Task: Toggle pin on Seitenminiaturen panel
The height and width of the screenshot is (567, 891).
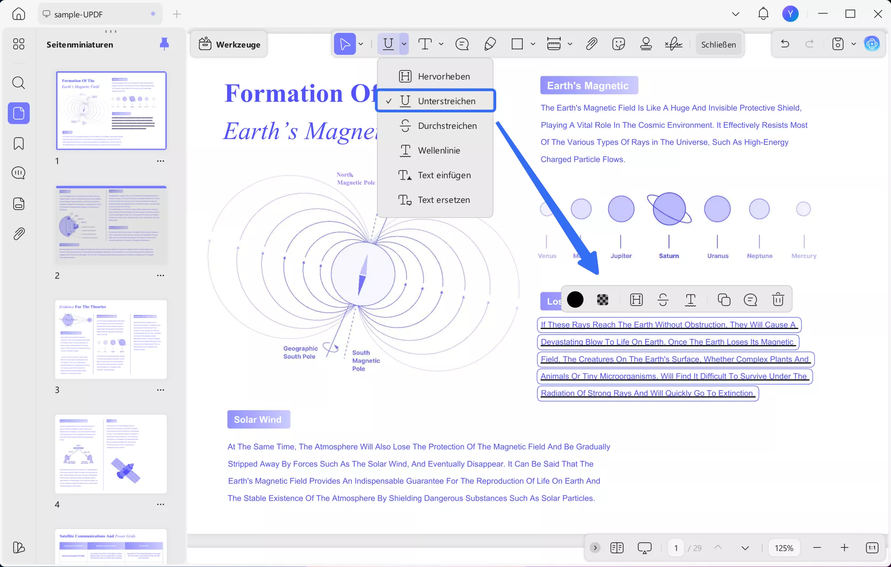Action: point(164,44)
